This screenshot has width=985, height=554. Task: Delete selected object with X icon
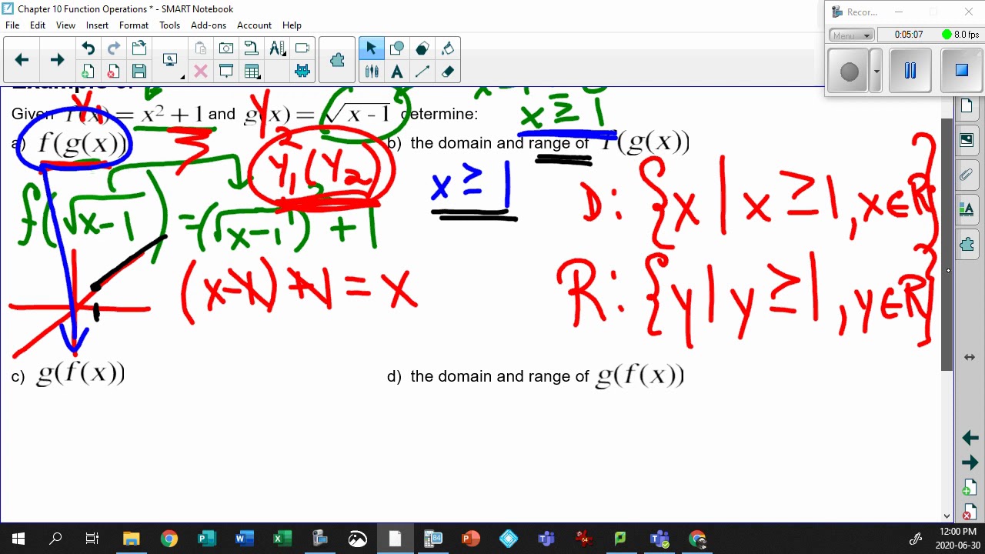click(201, 72)
